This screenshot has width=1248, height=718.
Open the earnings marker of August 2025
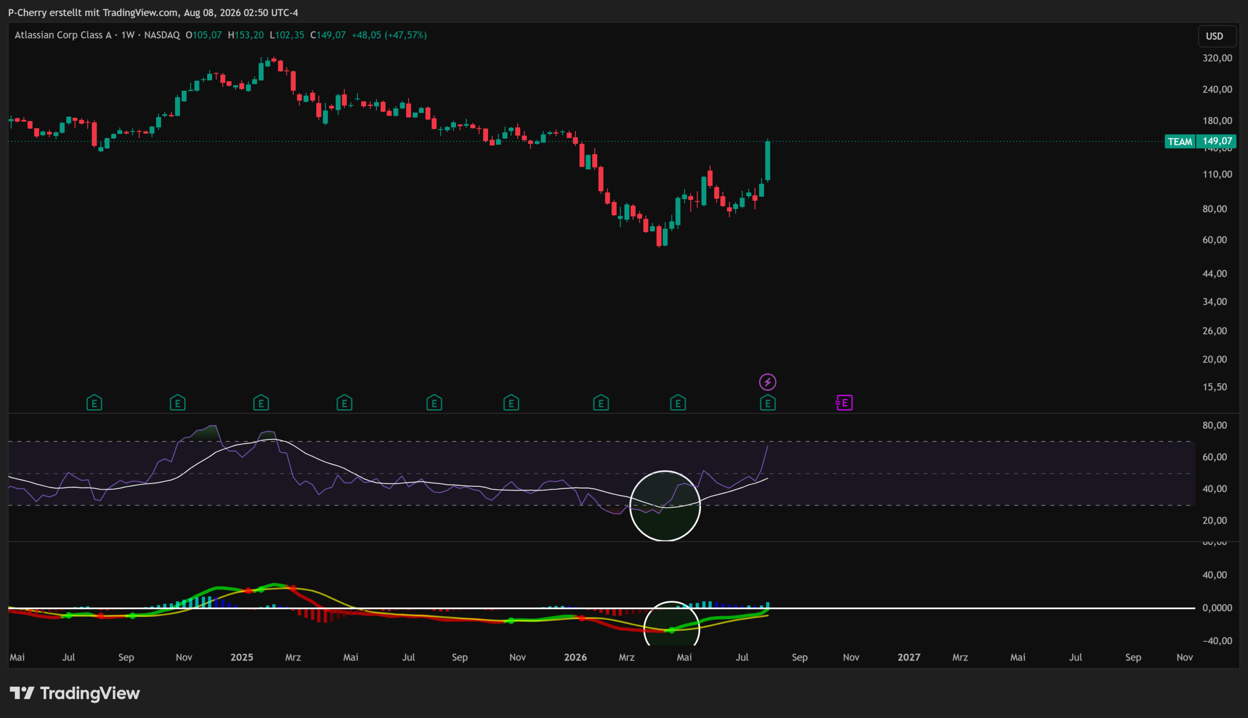point(434,403)
